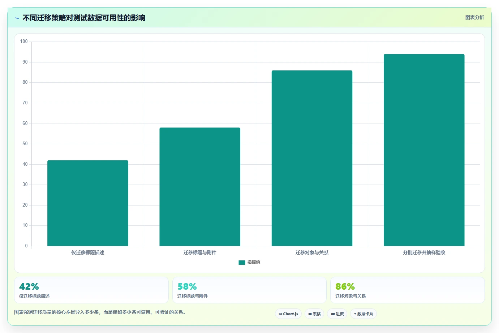The height and width of the screenshot is (333, 499).
Task: Click the footer note beginning 图表强调迁移质量
Action: [100, 312]
